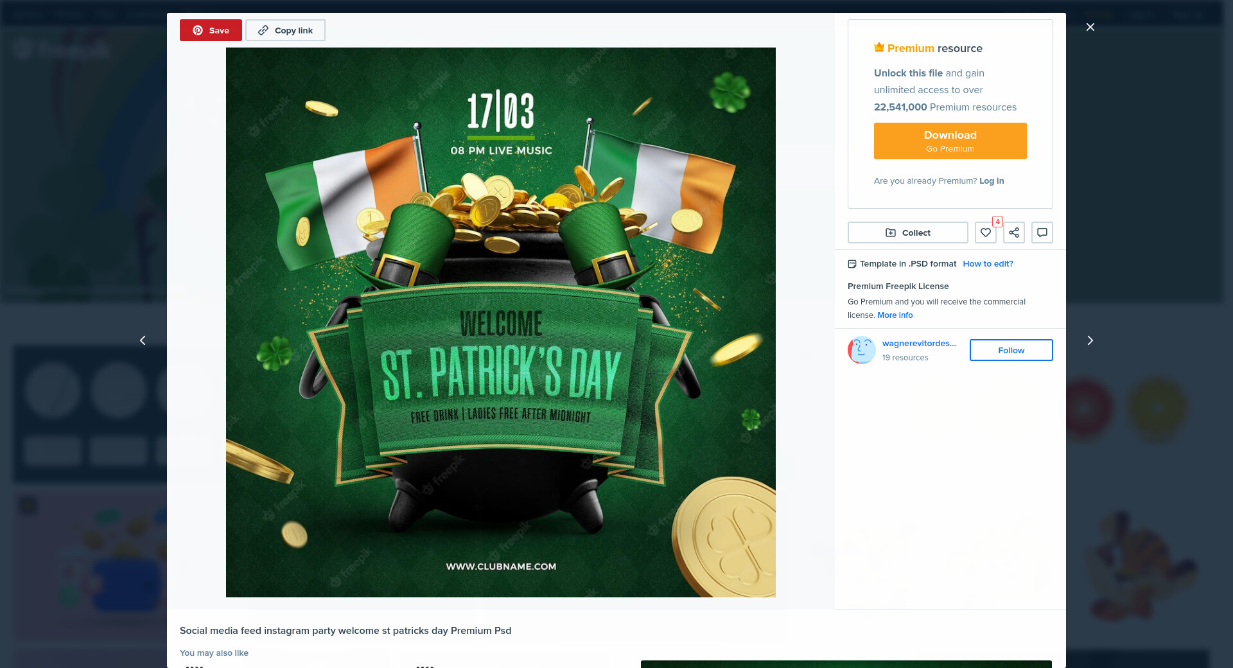Open More info about license

(895, 315)
